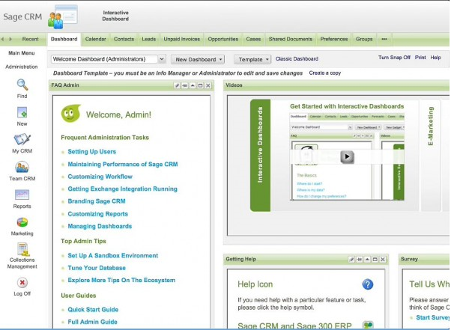Image resolution: width=451 pixels, height=330 pixels.
Task: Switch to the Calendar tab
Action: (x=95, y=39)
